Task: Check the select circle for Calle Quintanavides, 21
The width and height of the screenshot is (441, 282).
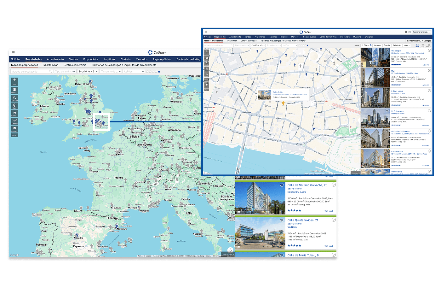Action: pyautogui.click(x=334, y=220)
